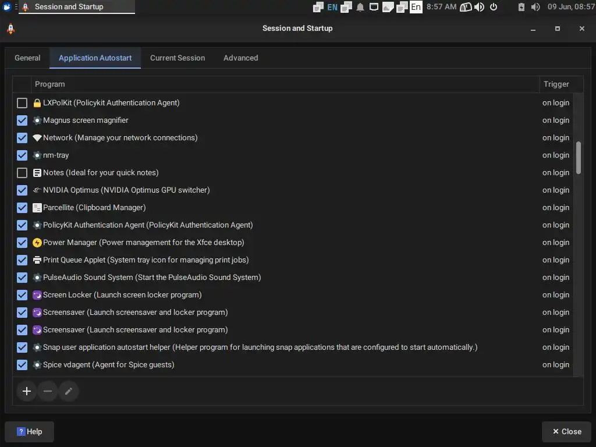Click the 09 Jun date display
Image resolution: width=596 pixels, height=447 pixels.
pos(572,7)
